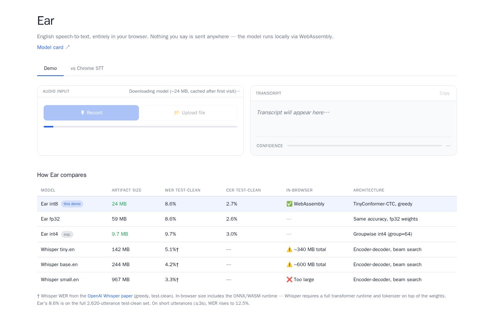Switch to the vs Chrome STT tab
The width and height of the screenshot is (494, 309).
[x=87, y=68]
